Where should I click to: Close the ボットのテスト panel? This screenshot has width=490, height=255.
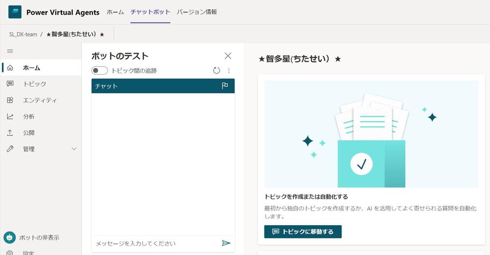point(228,56)
